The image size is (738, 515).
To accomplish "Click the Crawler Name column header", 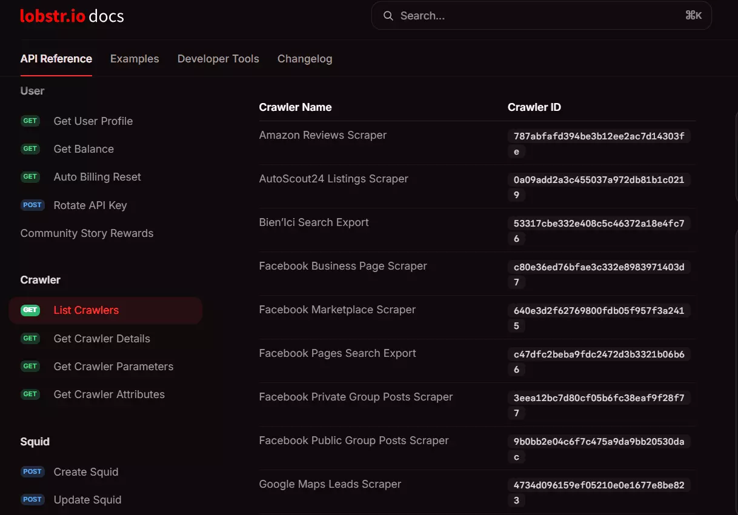I will click(x=295, y=107).
